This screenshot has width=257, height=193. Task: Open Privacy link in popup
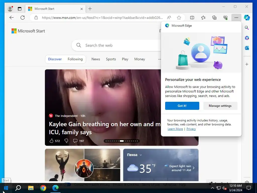[x=191, y=129]
